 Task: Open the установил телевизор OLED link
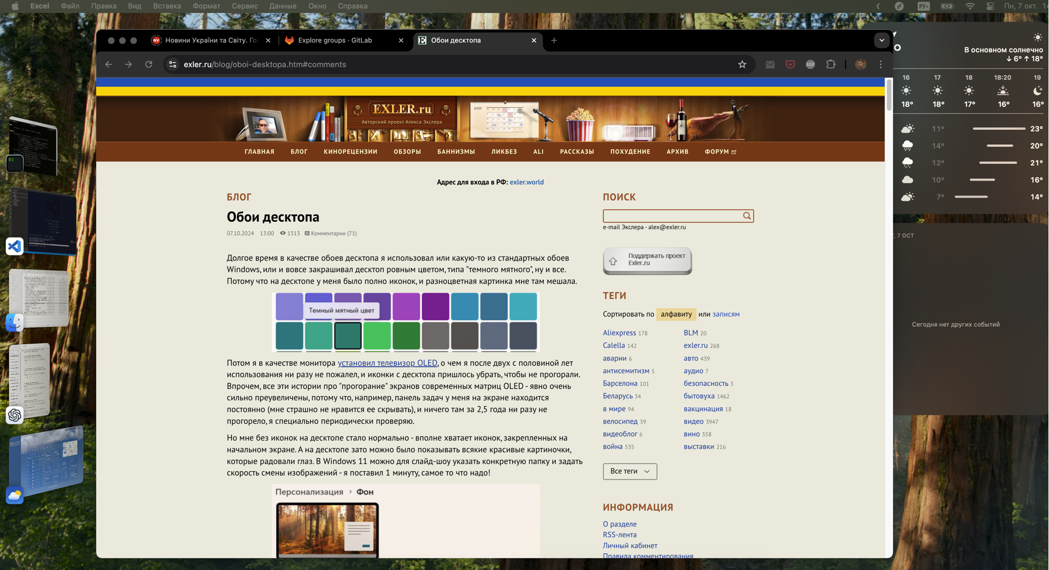click(387, 363)
